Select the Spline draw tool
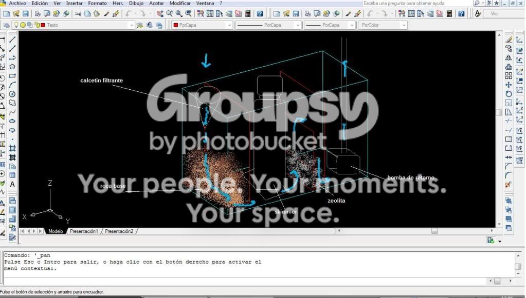This screenshot has height=298, width=526. 12,112
